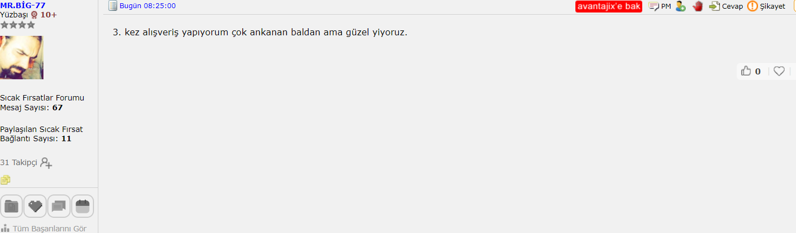Click the calendar achievement badge
This screenshot has width=796, height=233.
tap(83, 206)
